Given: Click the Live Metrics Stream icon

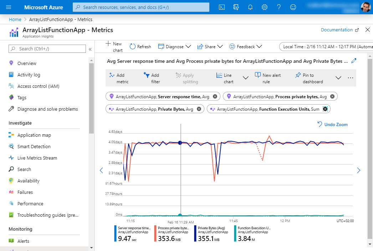Looking at the screenshot, I should pyautogui.click(x=11, y=158).
